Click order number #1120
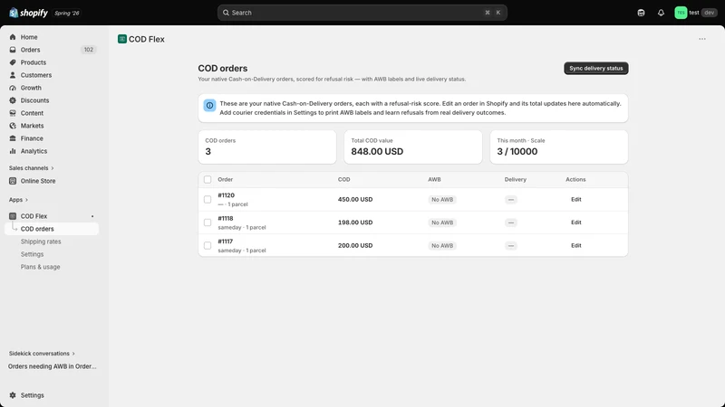 pos(226,195)
